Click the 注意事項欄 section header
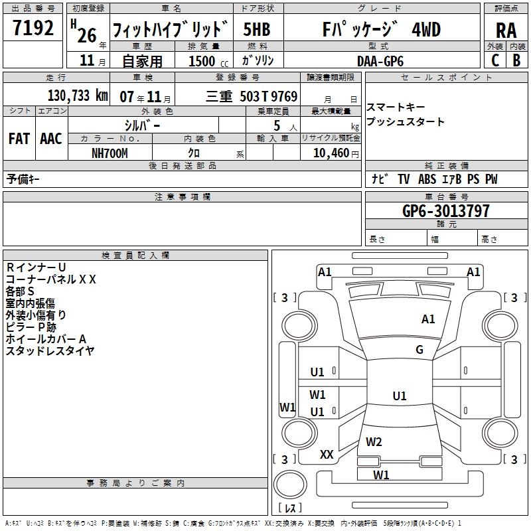The width and height of the screenshot is (531, 531). 182,197
